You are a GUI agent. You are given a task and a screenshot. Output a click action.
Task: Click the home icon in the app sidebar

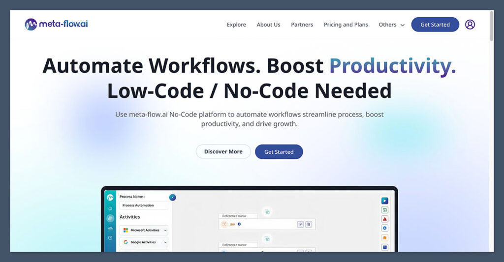click(110, 209)
